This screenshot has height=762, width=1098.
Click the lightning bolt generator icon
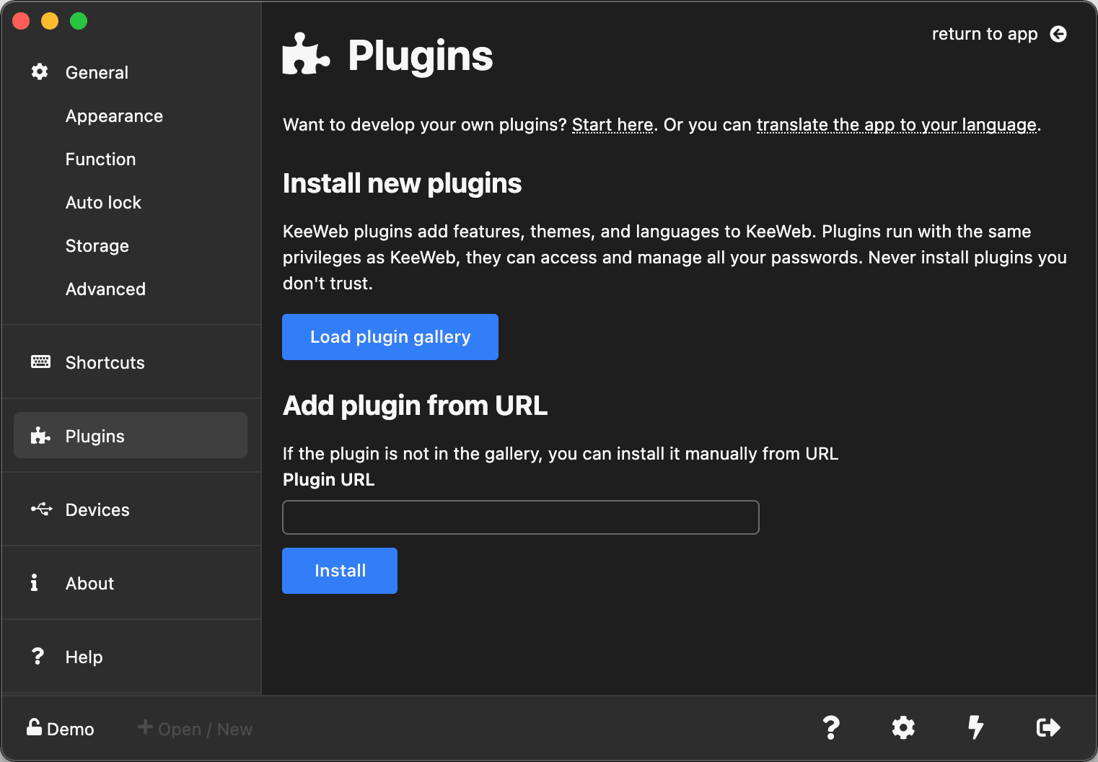tap(975, 727)
